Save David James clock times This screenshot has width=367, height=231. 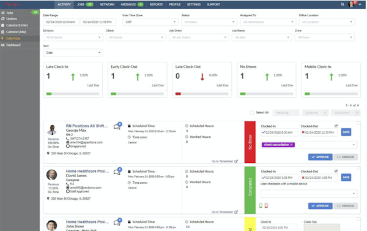(346, 177)
